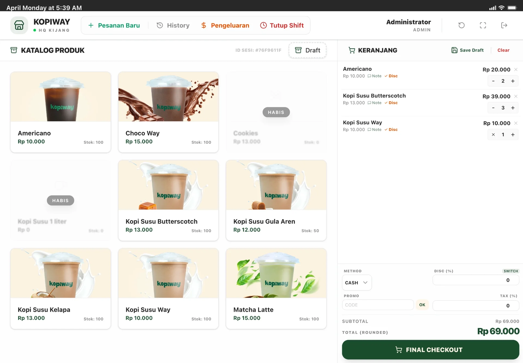Viewport: 523px width, 363px height.
Task: Open the History tab
Action: click(173, 25)
